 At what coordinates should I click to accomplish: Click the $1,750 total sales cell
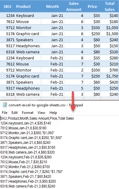click(x=110, y=76)
